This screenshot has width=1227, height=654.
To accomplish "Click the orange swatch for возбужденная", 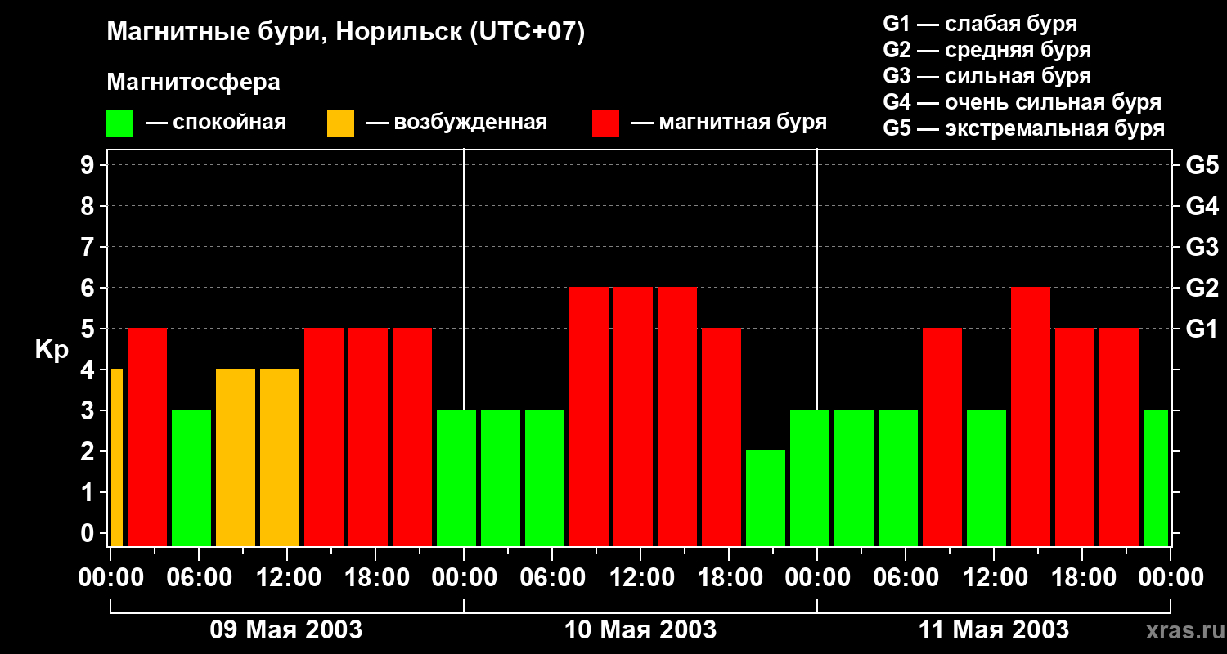I will coord(340,123).
